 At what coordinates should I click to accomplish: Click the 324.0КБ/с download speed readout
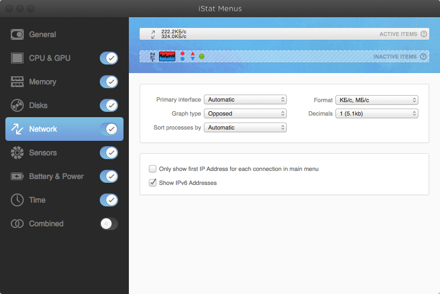tap(174, 37)
